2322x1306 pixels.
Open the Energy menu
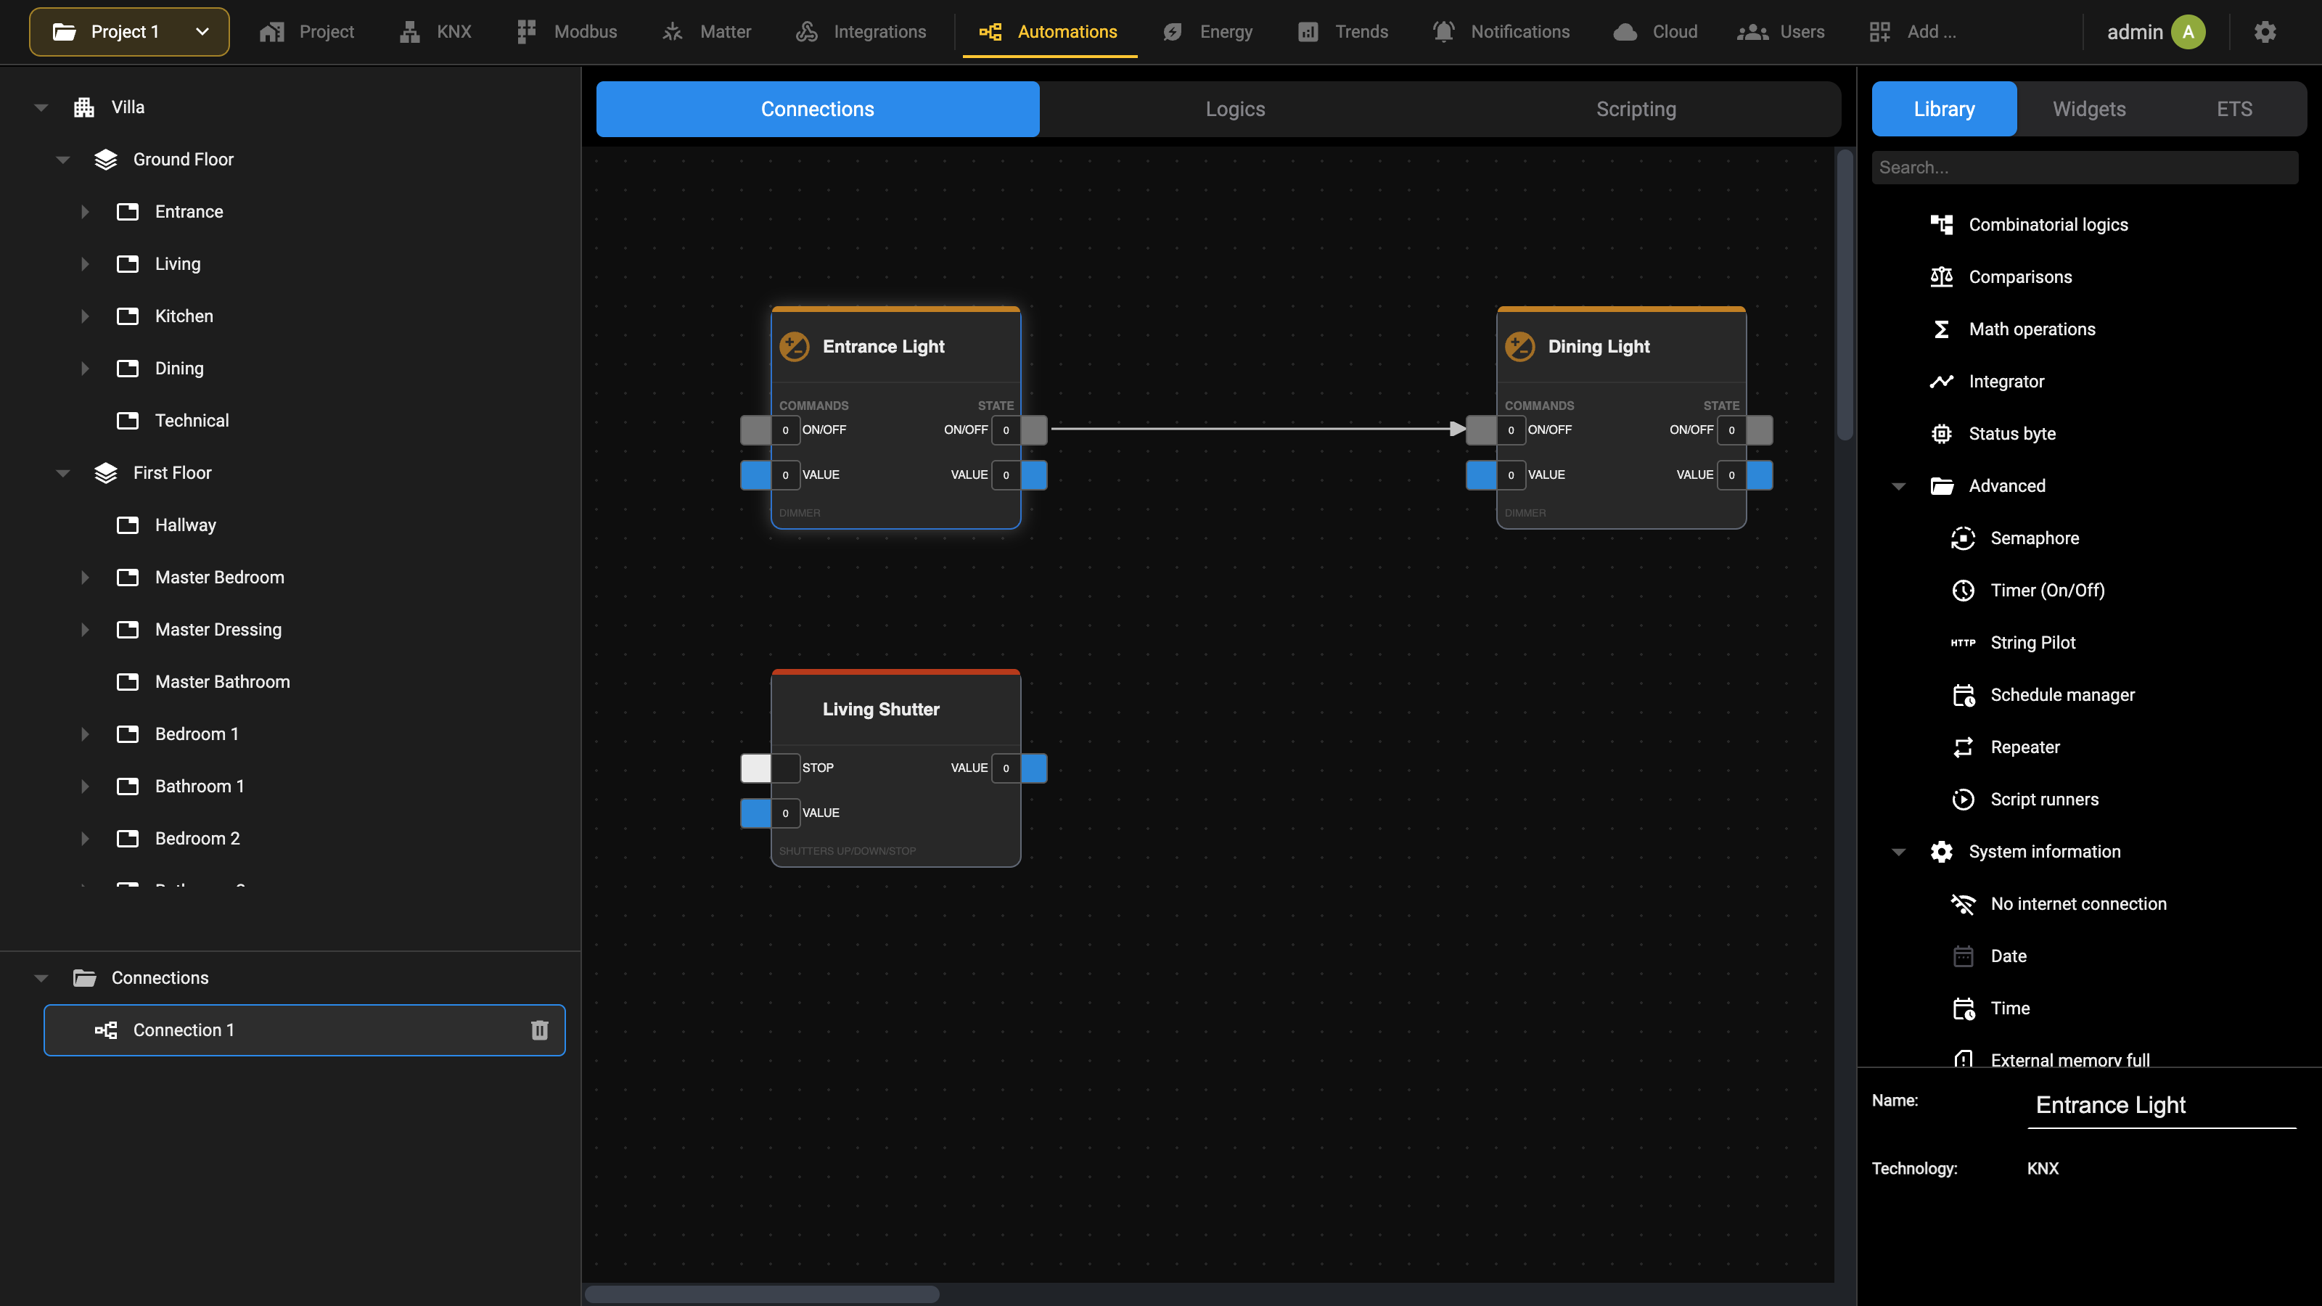pyautogui.click(x=1208, y=33)
